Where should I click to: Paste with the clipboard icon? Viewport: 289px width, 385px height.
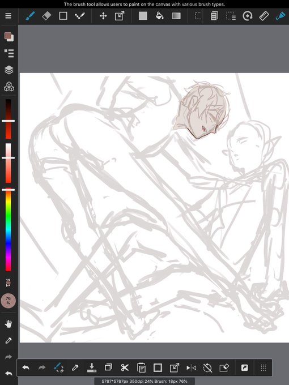141,367
